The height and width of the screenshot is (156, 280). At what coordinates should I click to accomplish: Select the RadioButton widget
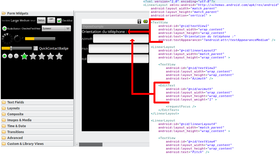5,29
